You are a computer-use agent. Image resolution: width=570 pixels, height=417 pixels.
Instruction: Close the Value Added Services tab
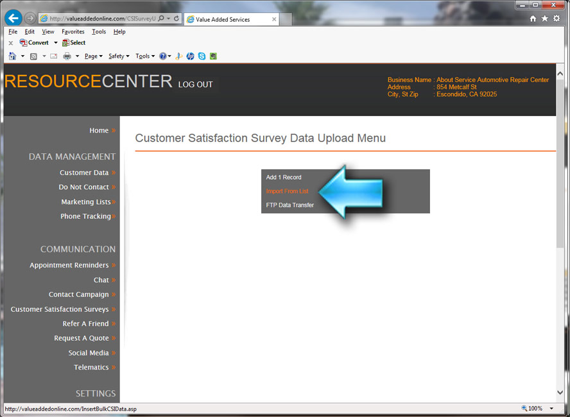274,19
